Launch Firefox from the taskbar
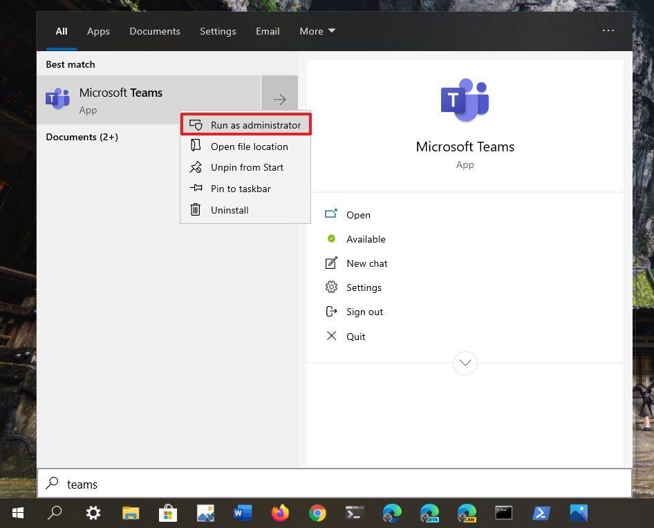This screenshot has height=528, width=654. point(280,513)
